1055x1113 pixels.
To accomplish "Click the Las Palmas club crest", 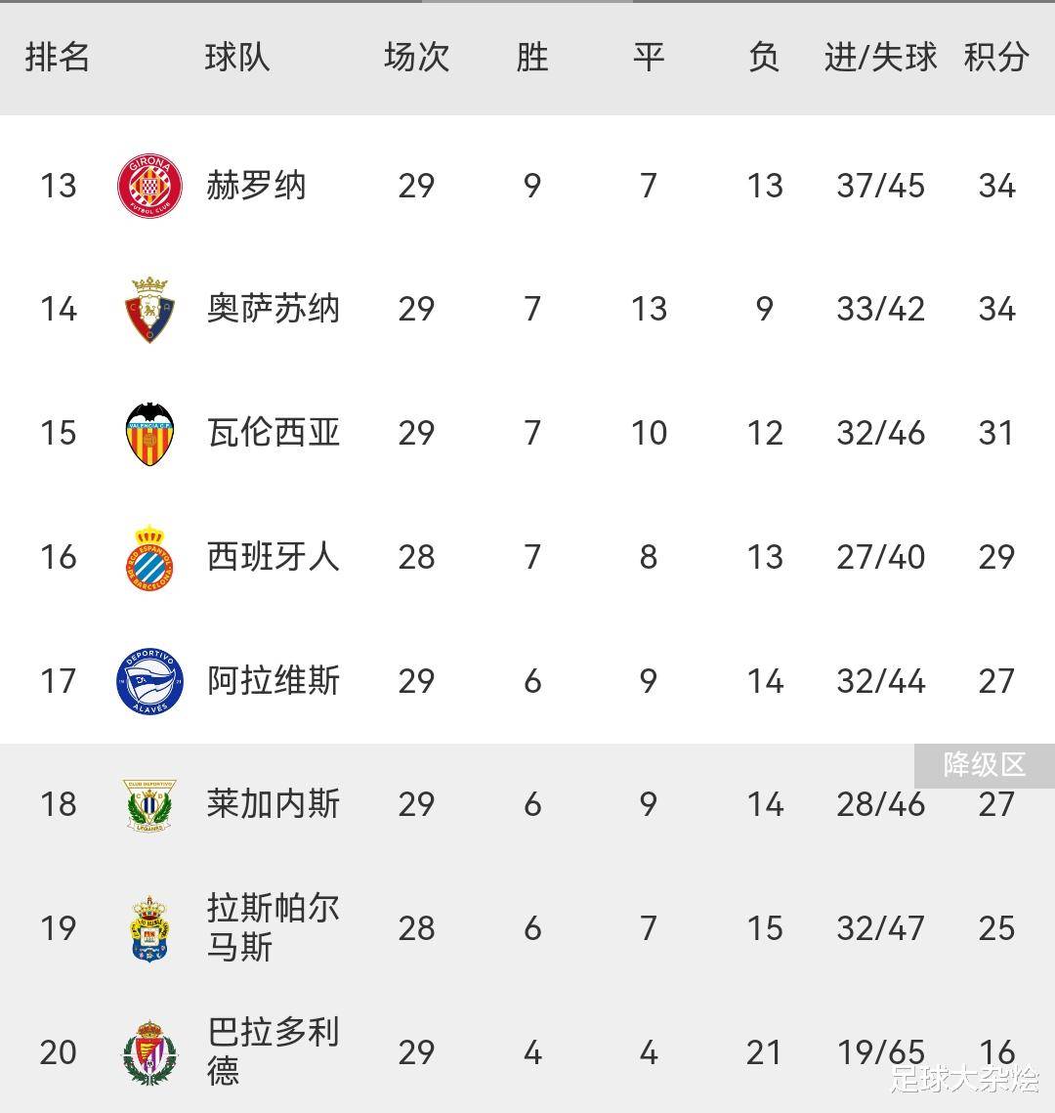I will tap(149, 928).
